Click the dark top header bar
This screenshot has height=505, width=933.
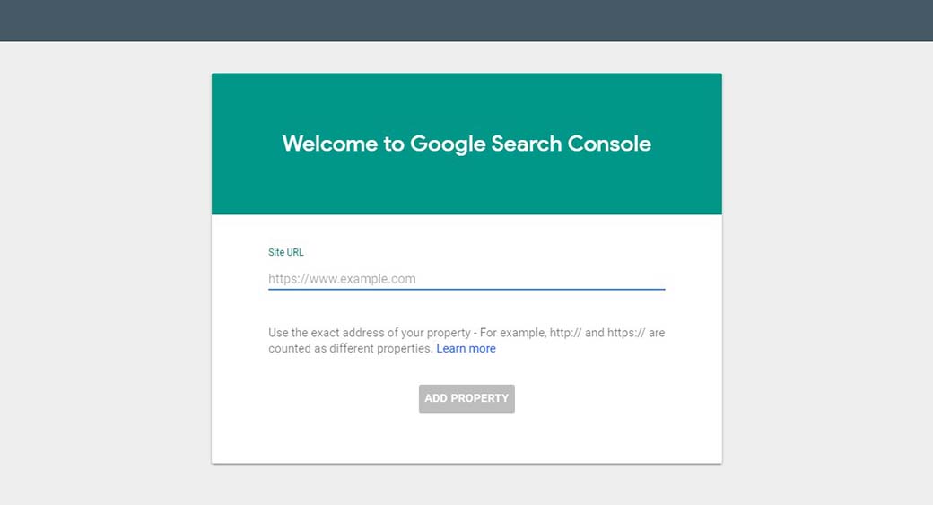466,20
